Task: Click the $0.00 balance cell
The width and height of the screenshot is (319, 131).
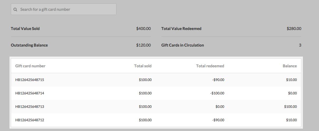Action: pyautogui.click(x=292, y=93)
